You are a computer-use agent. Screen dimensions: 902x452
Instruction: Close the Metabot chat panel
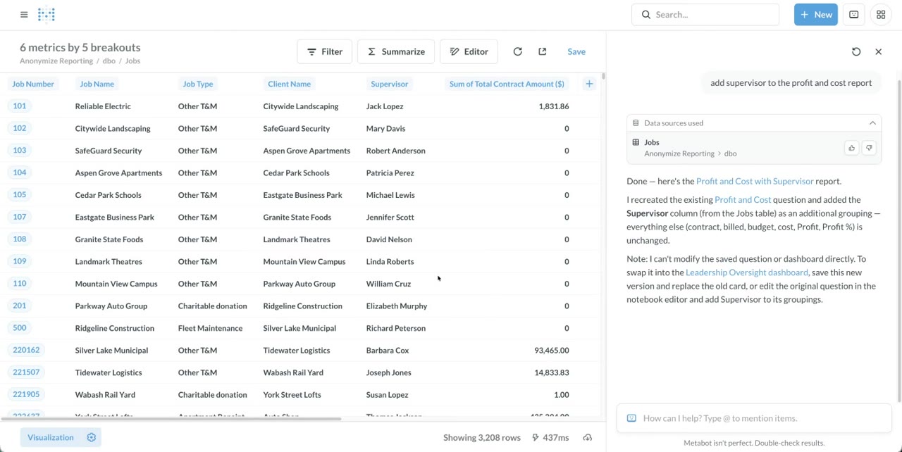(878, 51)
